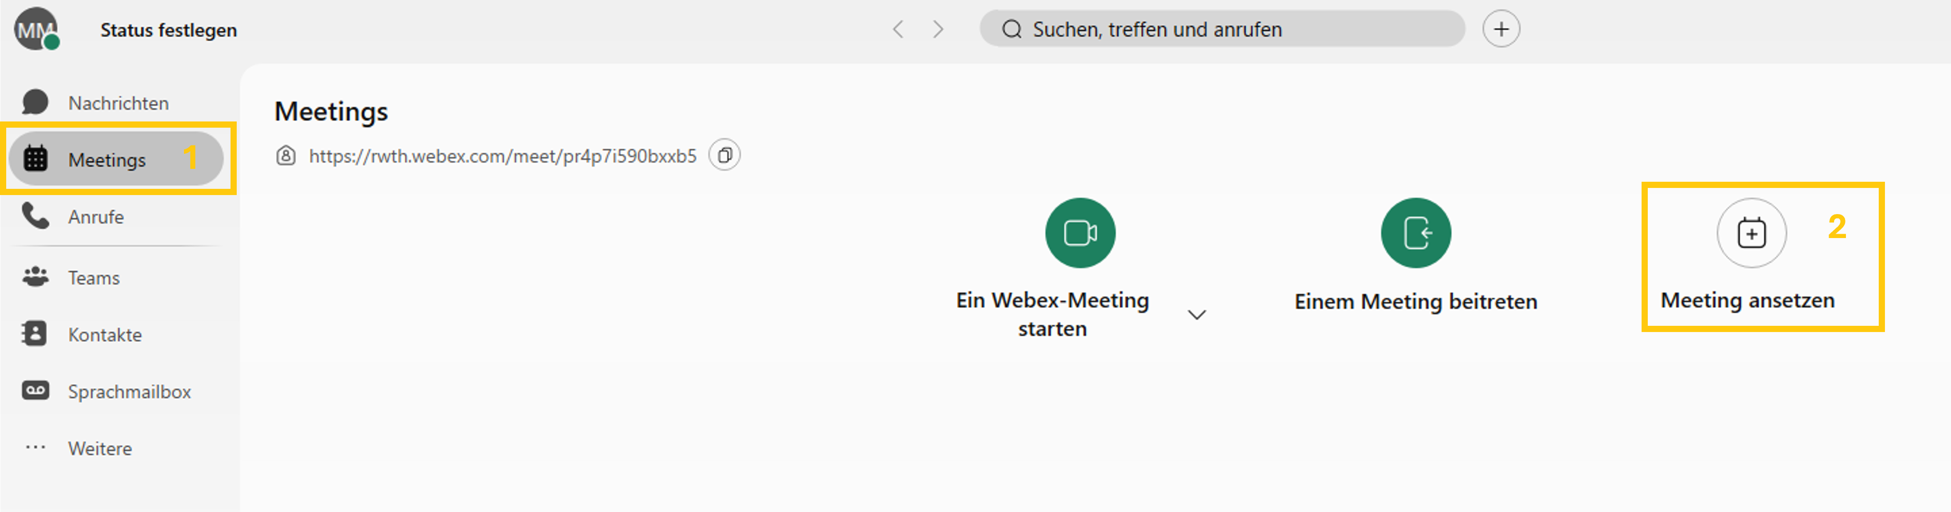This screenshot has height=512, width=1951.
Task: Select the Meetings sidebar tab
Action: coord(107,160)
